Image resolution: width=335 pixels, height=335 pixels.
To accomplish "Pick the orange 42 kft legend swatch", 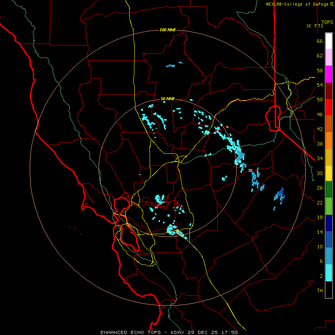I will tap(329, 141).
